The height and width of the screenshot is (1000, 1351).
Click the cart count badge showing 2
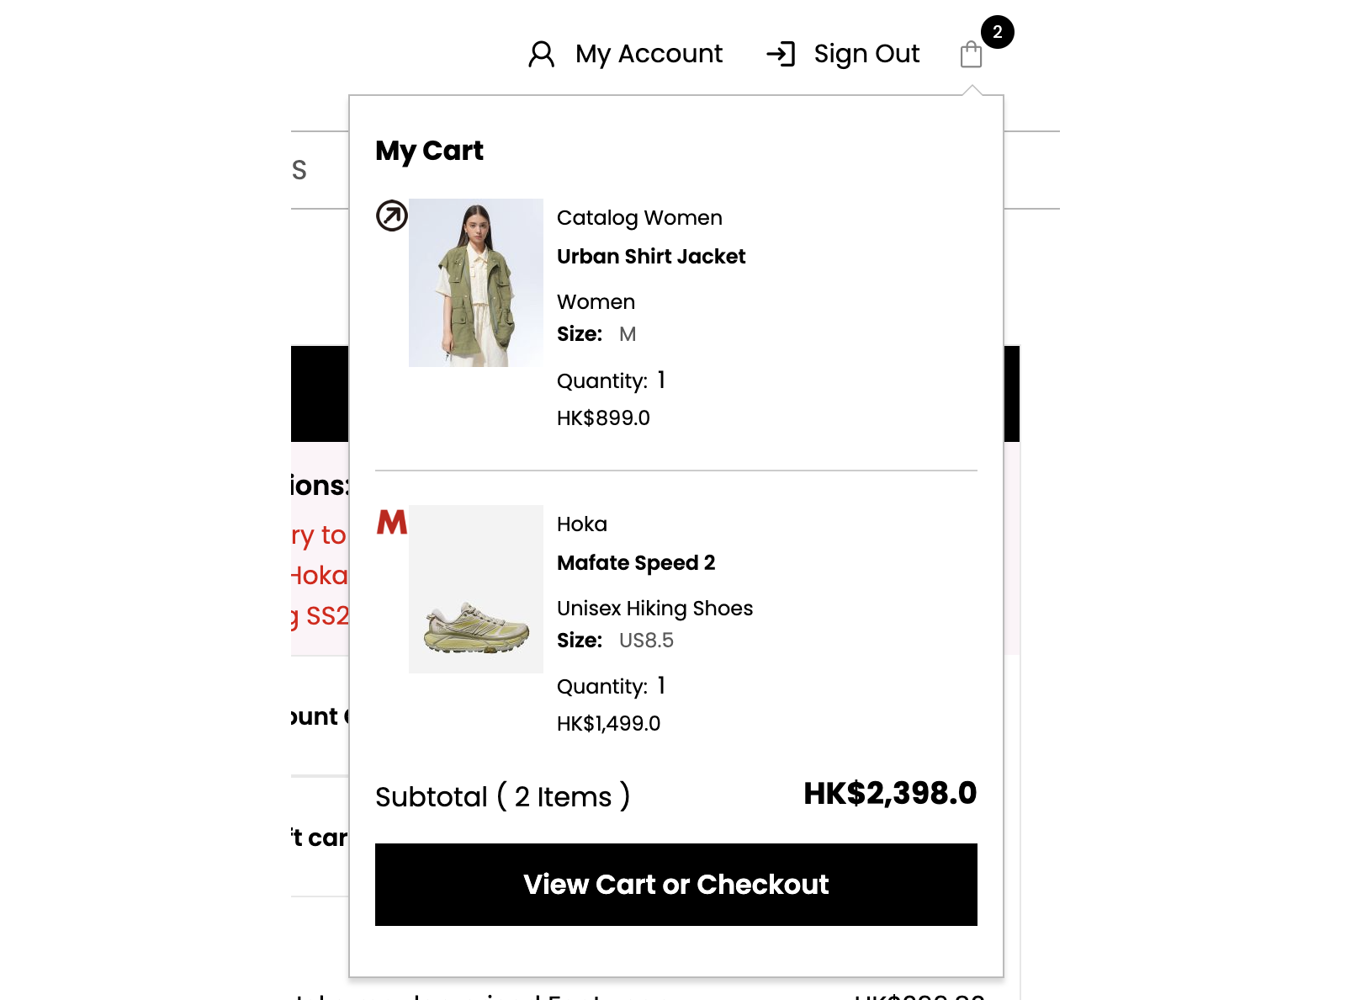click(x=998, y=32)
